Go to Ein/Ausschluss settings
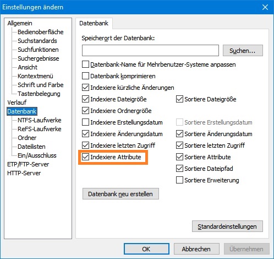274x259 pixels. (x=37, y=155)
